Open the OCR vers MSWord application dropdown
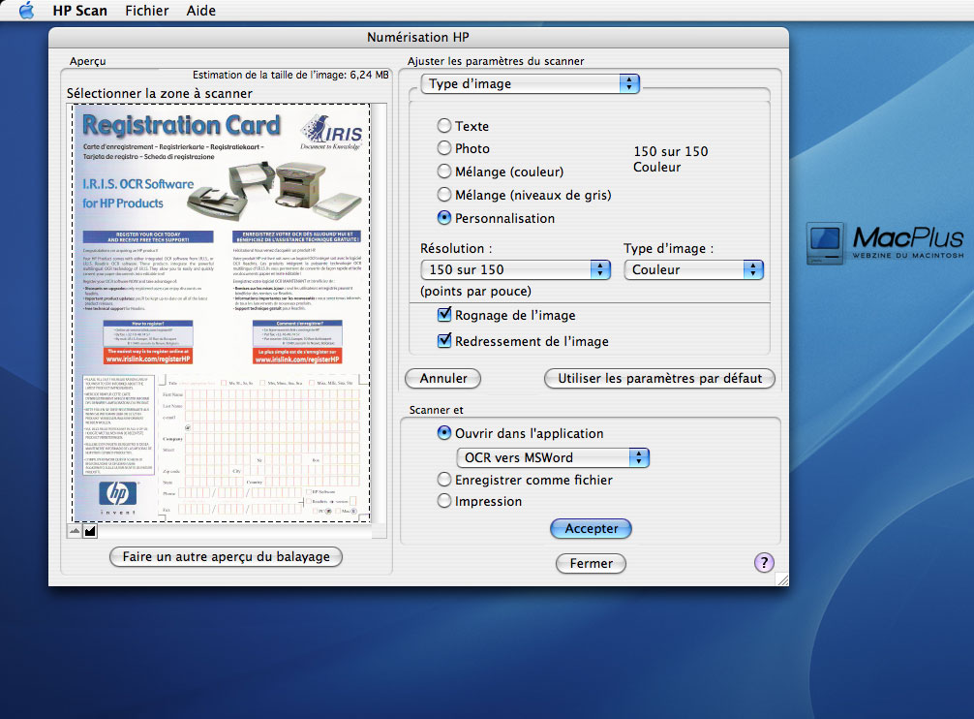974x719 pixels. [x=553, y=458]
